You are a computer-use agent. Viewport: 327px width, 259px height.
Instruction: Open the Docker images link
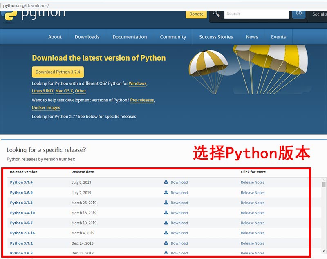pos(46,108)
